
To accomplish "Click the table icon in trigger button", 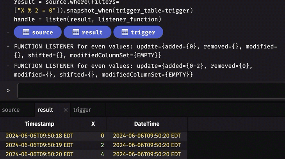I will [125, 32].
